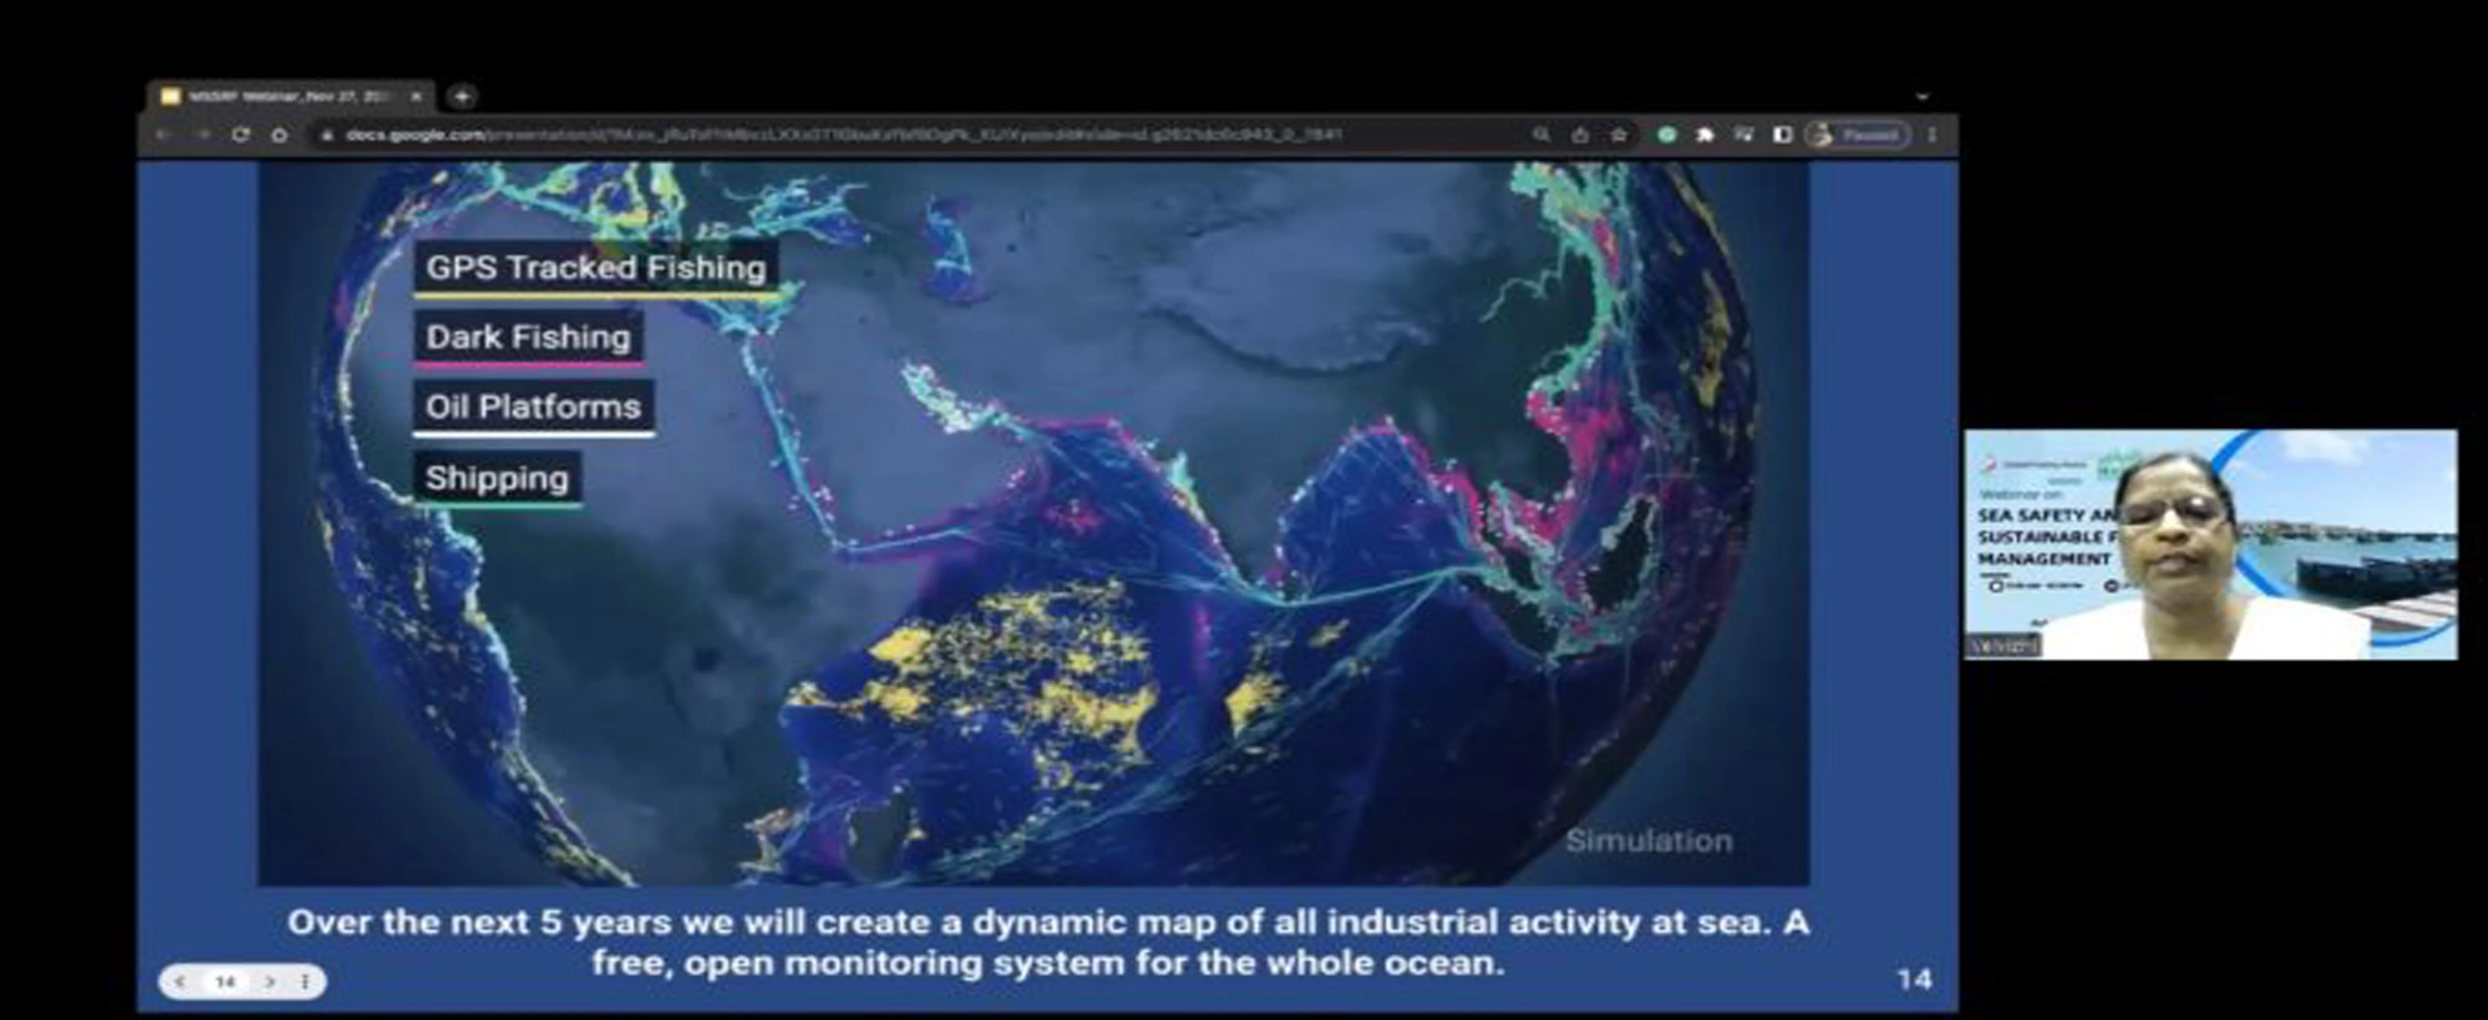Click the Oil Platforms legend label
This screenshot has height=1020, width=2488.
pos(533,407)
